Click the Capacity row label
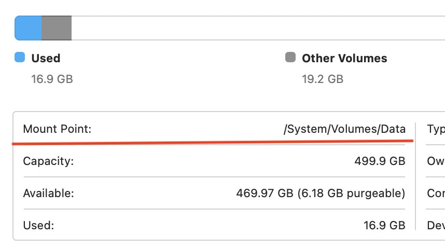This screenshot has width=445, height=249. tap(49, 161)
